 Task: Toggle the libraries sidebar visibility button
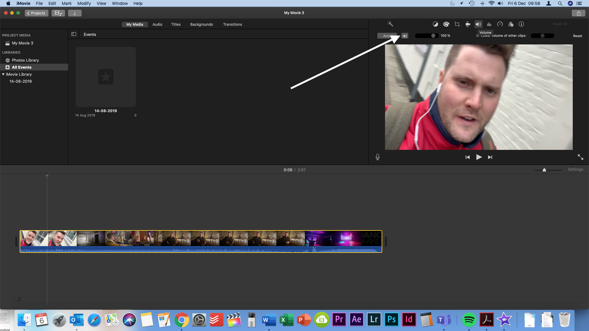tap(74, 34)
